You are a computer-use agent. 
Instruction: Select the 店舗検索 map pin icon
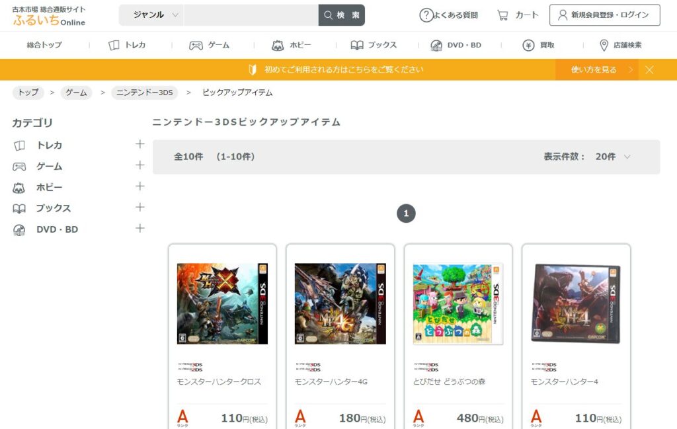coord(604,46)
